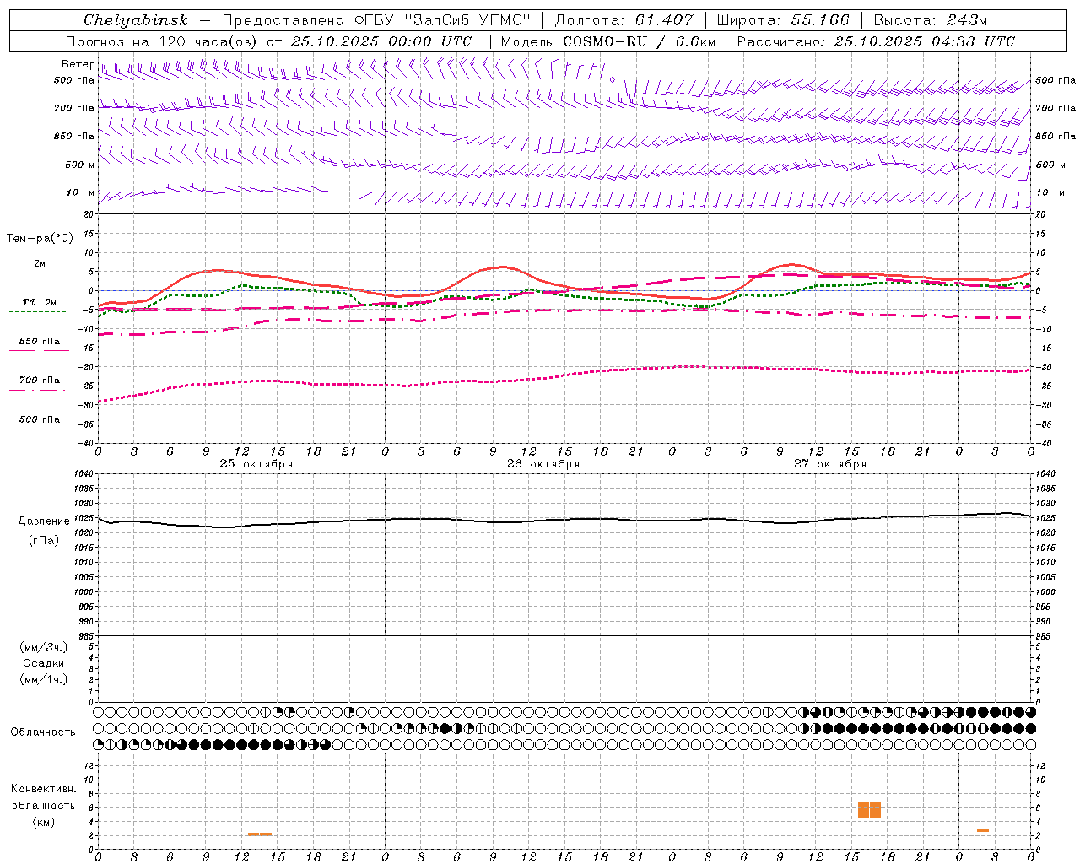The image size is (1080, 864).
Task: Click the solid red '2м' legend line
Action: tap(39, 273)
